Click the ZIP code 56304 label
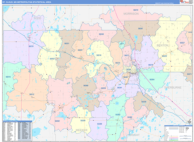 [152, 79]
